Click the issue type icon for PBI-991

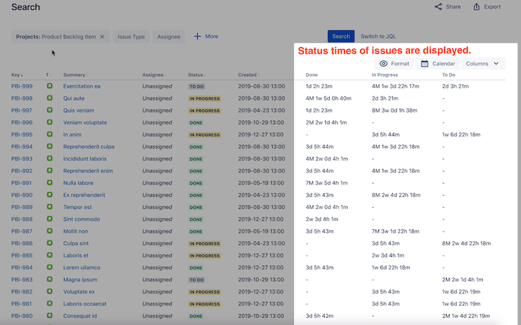point(49,183)
